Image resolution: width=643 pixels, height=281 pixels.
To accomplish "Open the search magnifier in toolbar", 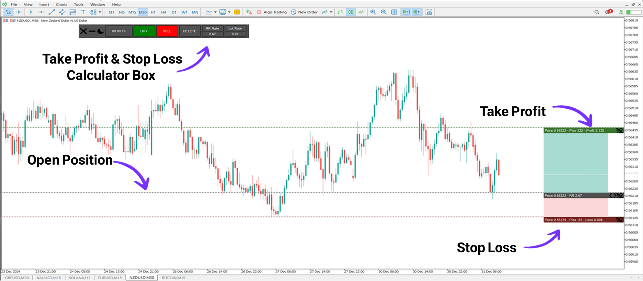I will pos(597,12).
